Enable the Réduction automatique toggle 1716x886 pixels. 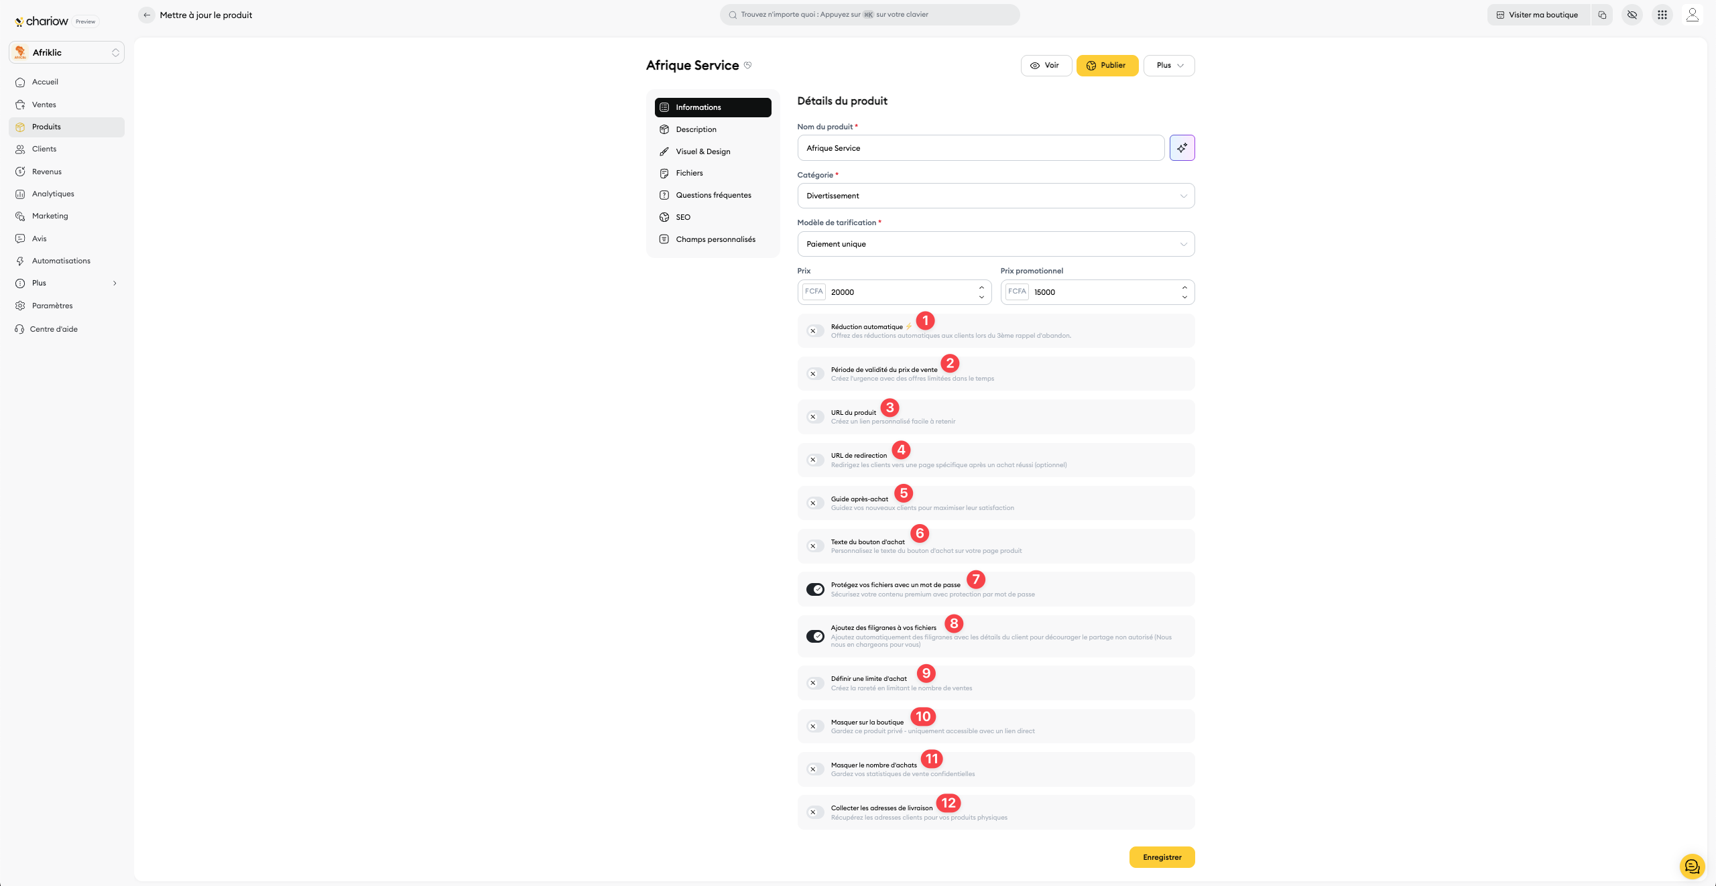pos(815,331)
